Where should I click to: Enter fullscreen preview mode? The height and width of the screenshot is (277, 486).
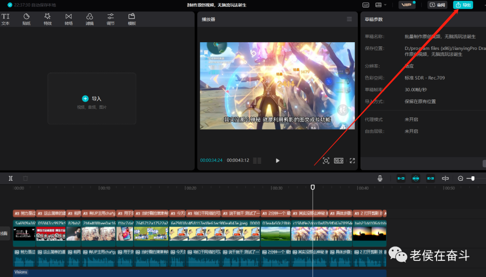click(x=352, y=161)
